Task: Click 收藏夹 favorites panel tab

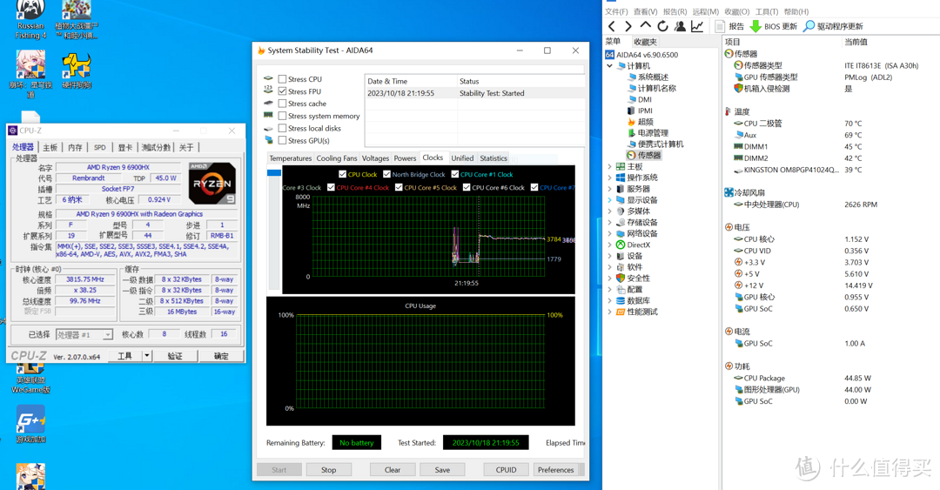Action: (x=645, y=42)
